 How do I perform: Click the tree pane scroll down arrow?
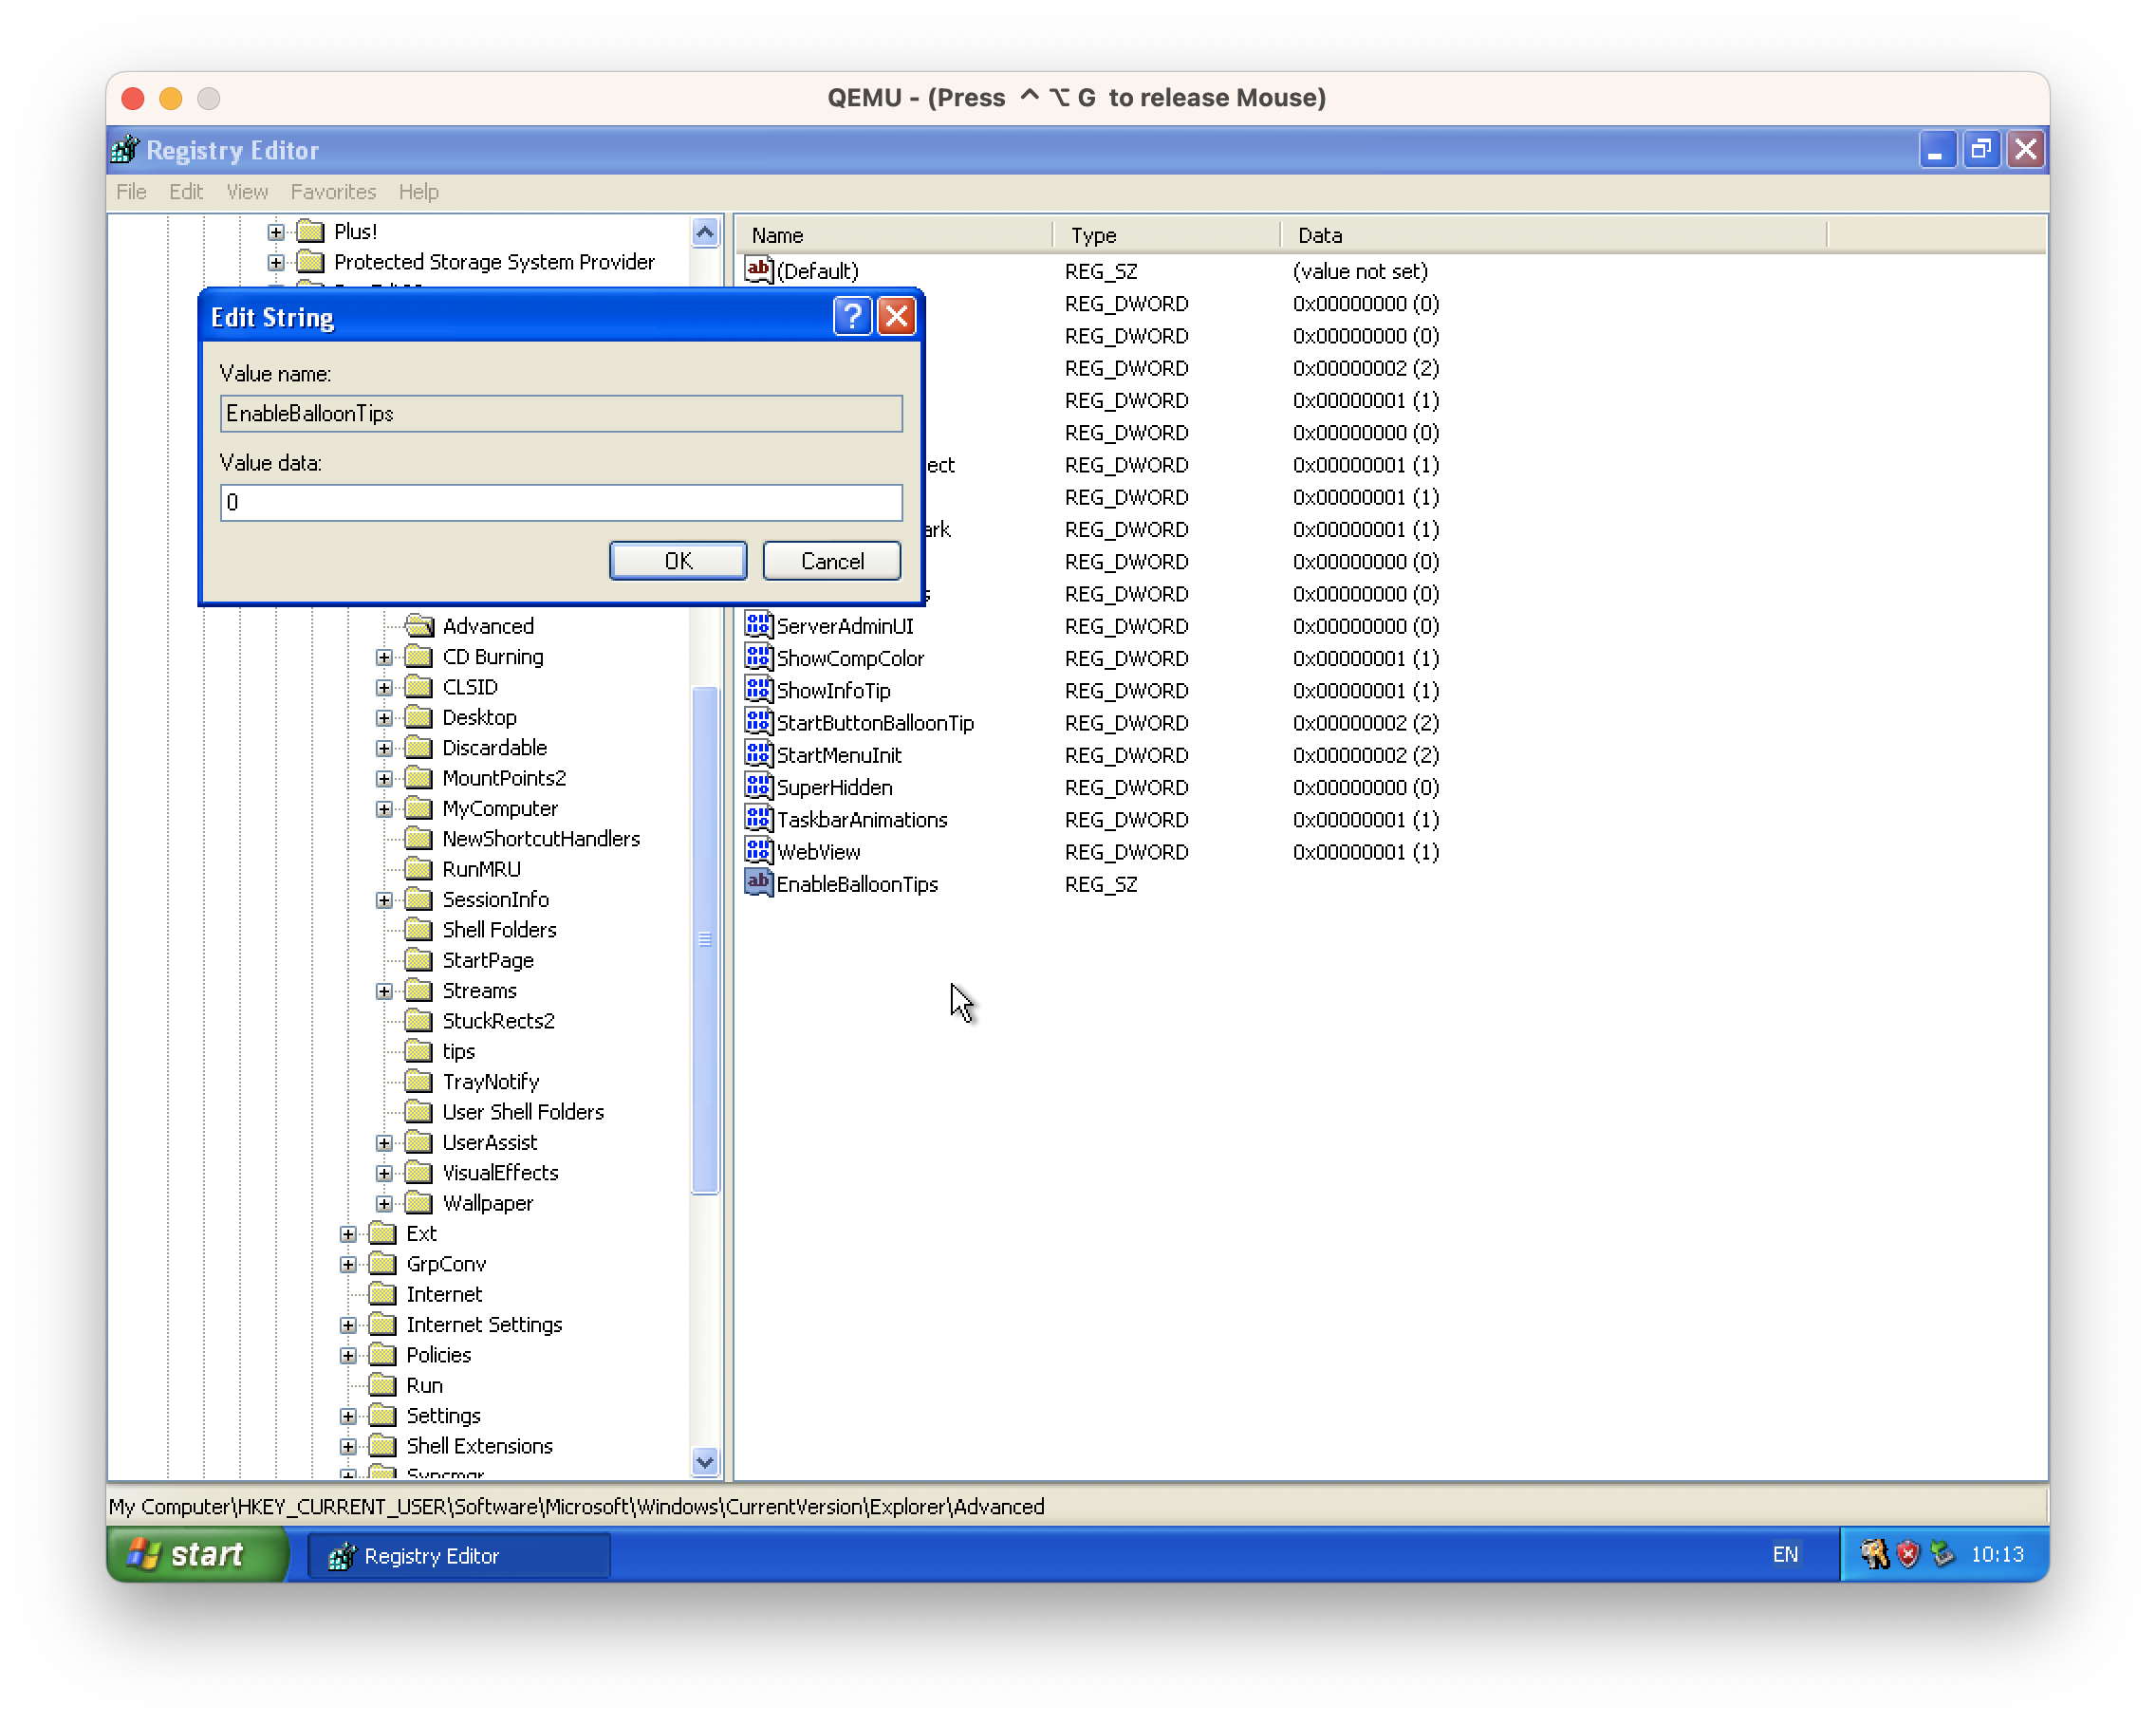[x=705, y=1462]
